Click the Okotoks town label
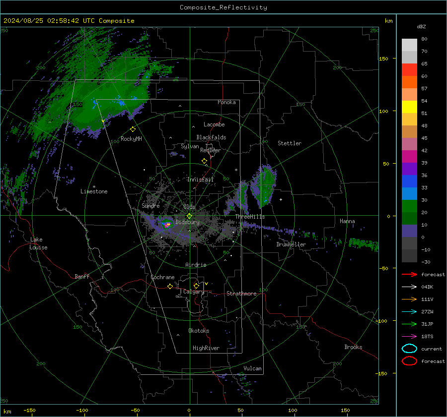The image size is (447, 417). point(199,330)
